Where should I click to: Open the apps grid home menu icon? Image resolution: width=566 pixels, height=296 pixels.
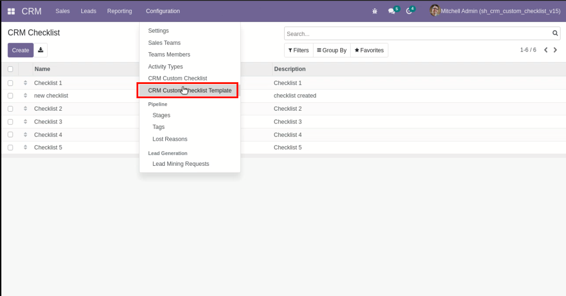coord(11,11)
